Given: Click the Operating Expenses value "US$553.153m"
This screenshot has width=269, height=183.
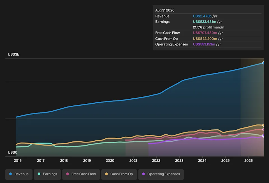Looking at the screenshot, I should [204, 44].
